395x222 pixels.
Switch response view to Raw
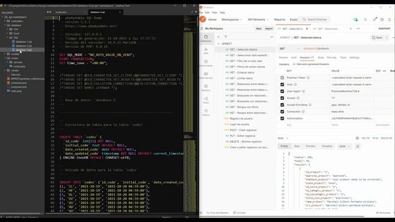pos(297,146)
